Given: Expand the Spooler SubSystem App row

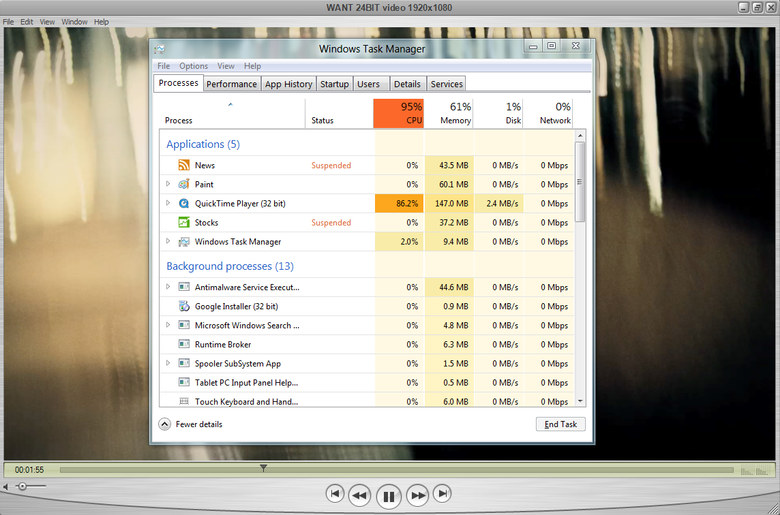Looking at the screenshot, I should pyautogui.click(x=168, y=363).
